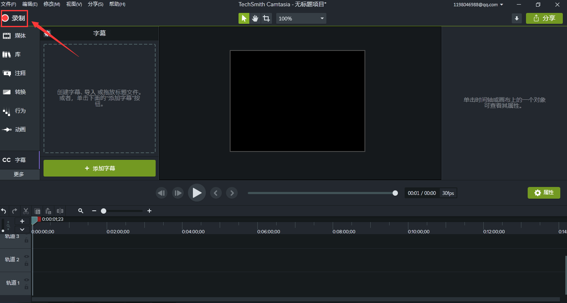Paste with clipboard icon
567x303 pixels.
pos(49,211)
